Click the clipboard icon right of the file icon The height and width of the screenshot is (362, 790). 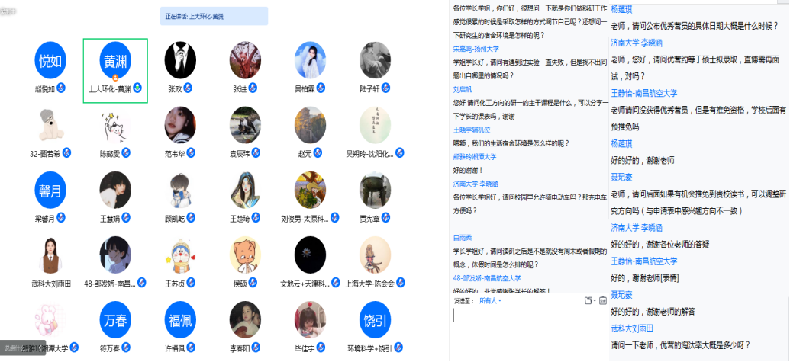[x=602, y=300]
